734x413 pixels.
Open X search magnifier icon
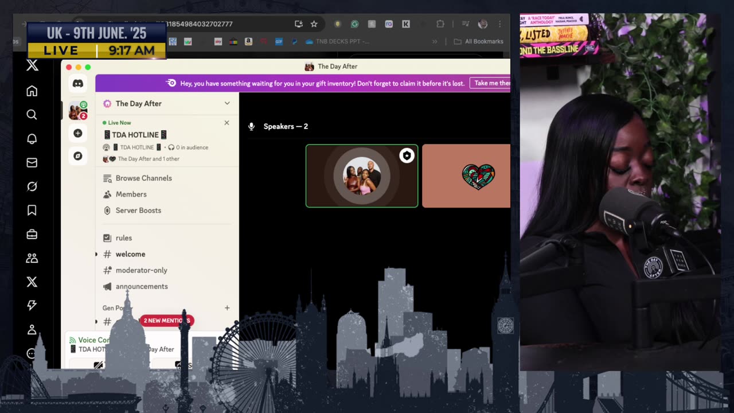[x=32, y=115]
